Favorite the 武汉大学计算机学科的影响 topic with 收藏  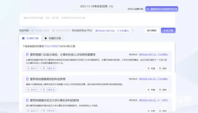(x=151, y=111)
